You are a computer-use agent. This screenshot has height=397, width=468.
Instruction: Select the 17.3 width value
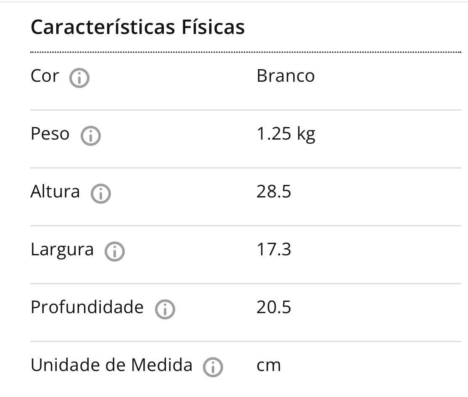click(273, 249)
